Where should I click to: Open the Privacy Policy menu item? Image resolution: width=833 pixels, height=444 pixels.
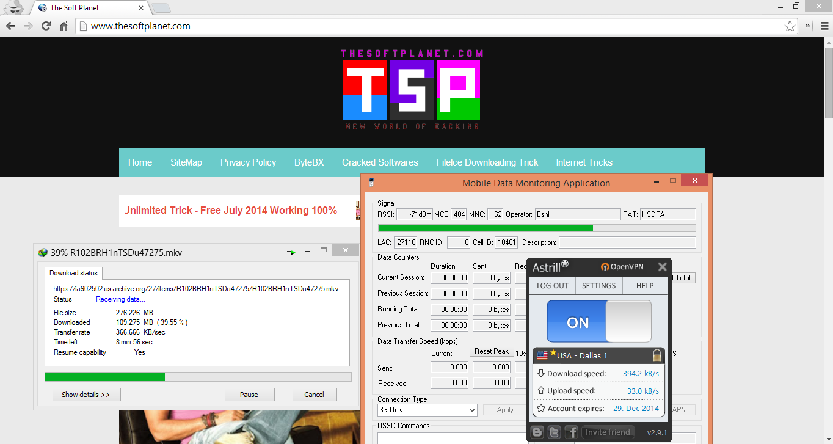pyautogui.click(x=248, y=162)
